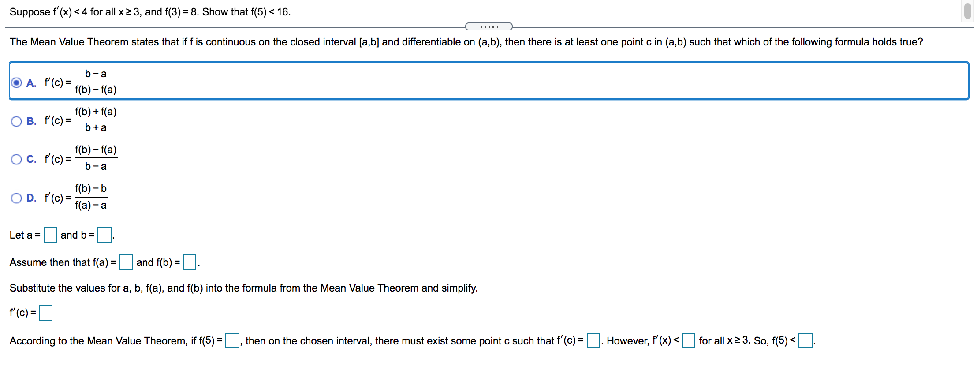Select answer choice C radio button
977x385 pixels.
pos(16,159)
